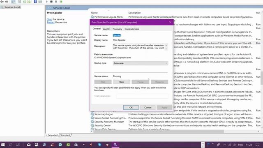The width and height of the screenshot is (263, 148).
Task: Click the Refresh toolbar icon
Action: pyautogui.click(x=24, y=2)
